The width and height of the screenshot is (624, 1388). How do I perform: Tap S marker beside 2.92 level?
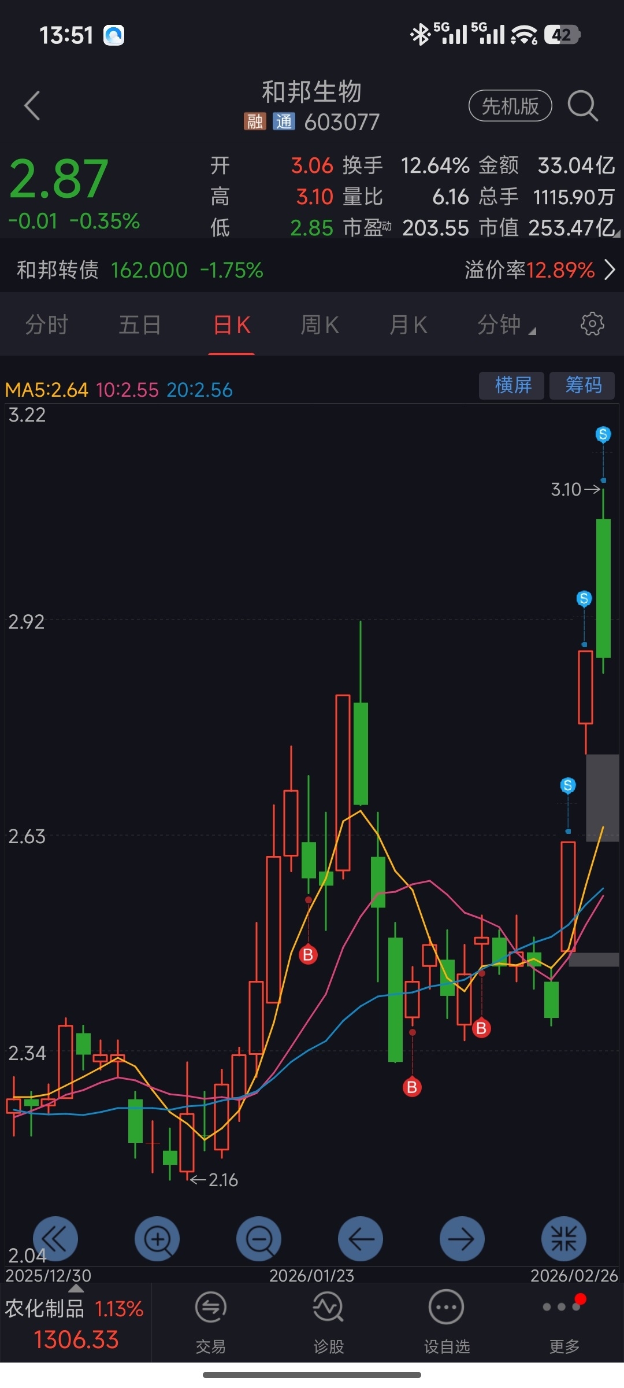click(x=584, y=598)
